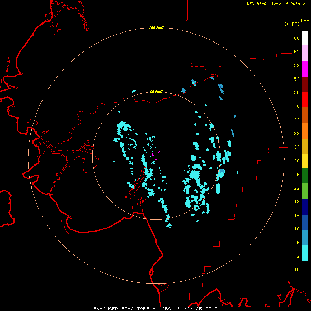Click the light green legend swatch

pos(305,191)
